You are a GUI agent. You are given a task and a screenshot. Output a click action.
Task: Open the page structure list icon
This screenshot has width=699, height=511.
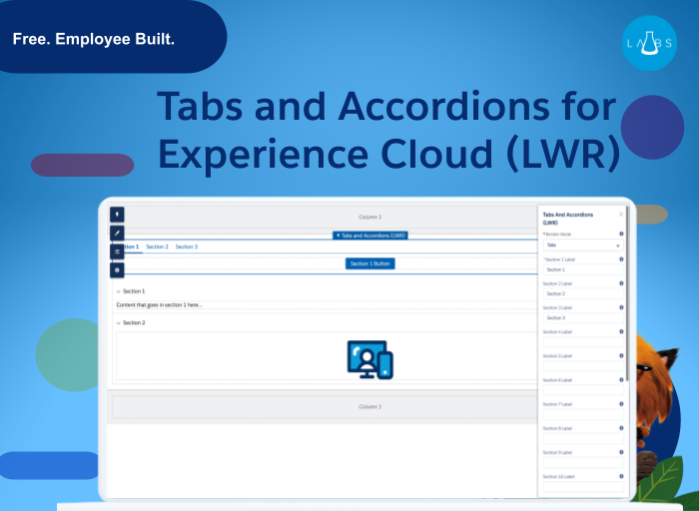click(x=117, y=252)
